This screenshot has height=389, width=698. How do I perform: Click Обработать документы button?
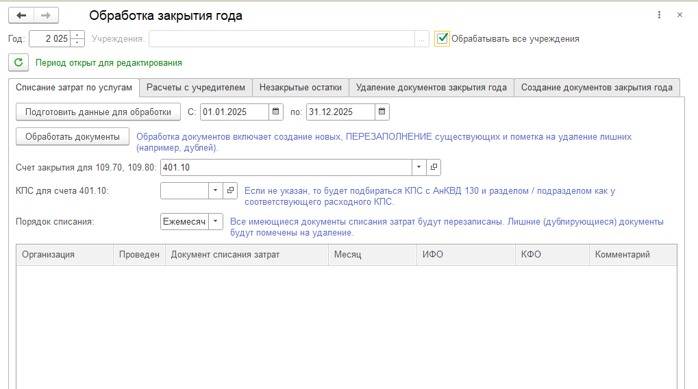click(73, 137)
